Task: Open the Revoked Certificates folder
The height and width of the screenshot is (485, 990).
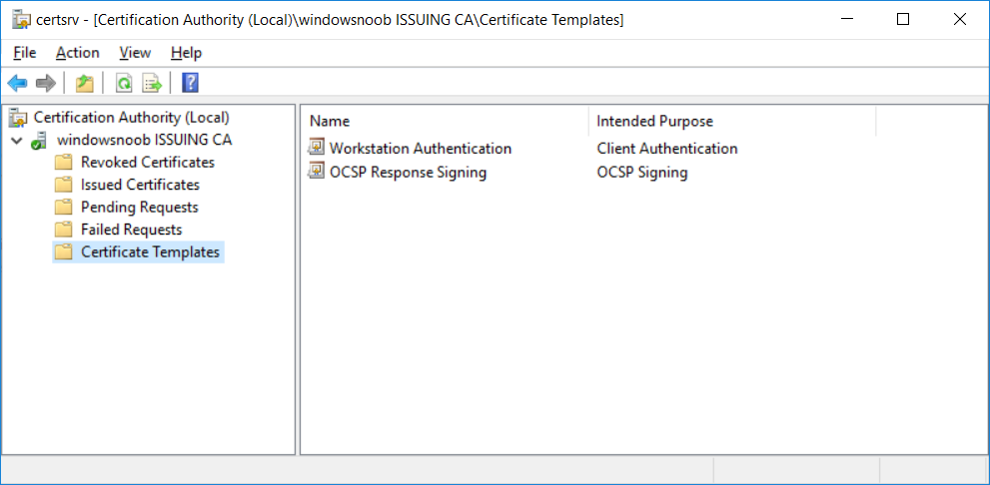Action: click(148, 162)
